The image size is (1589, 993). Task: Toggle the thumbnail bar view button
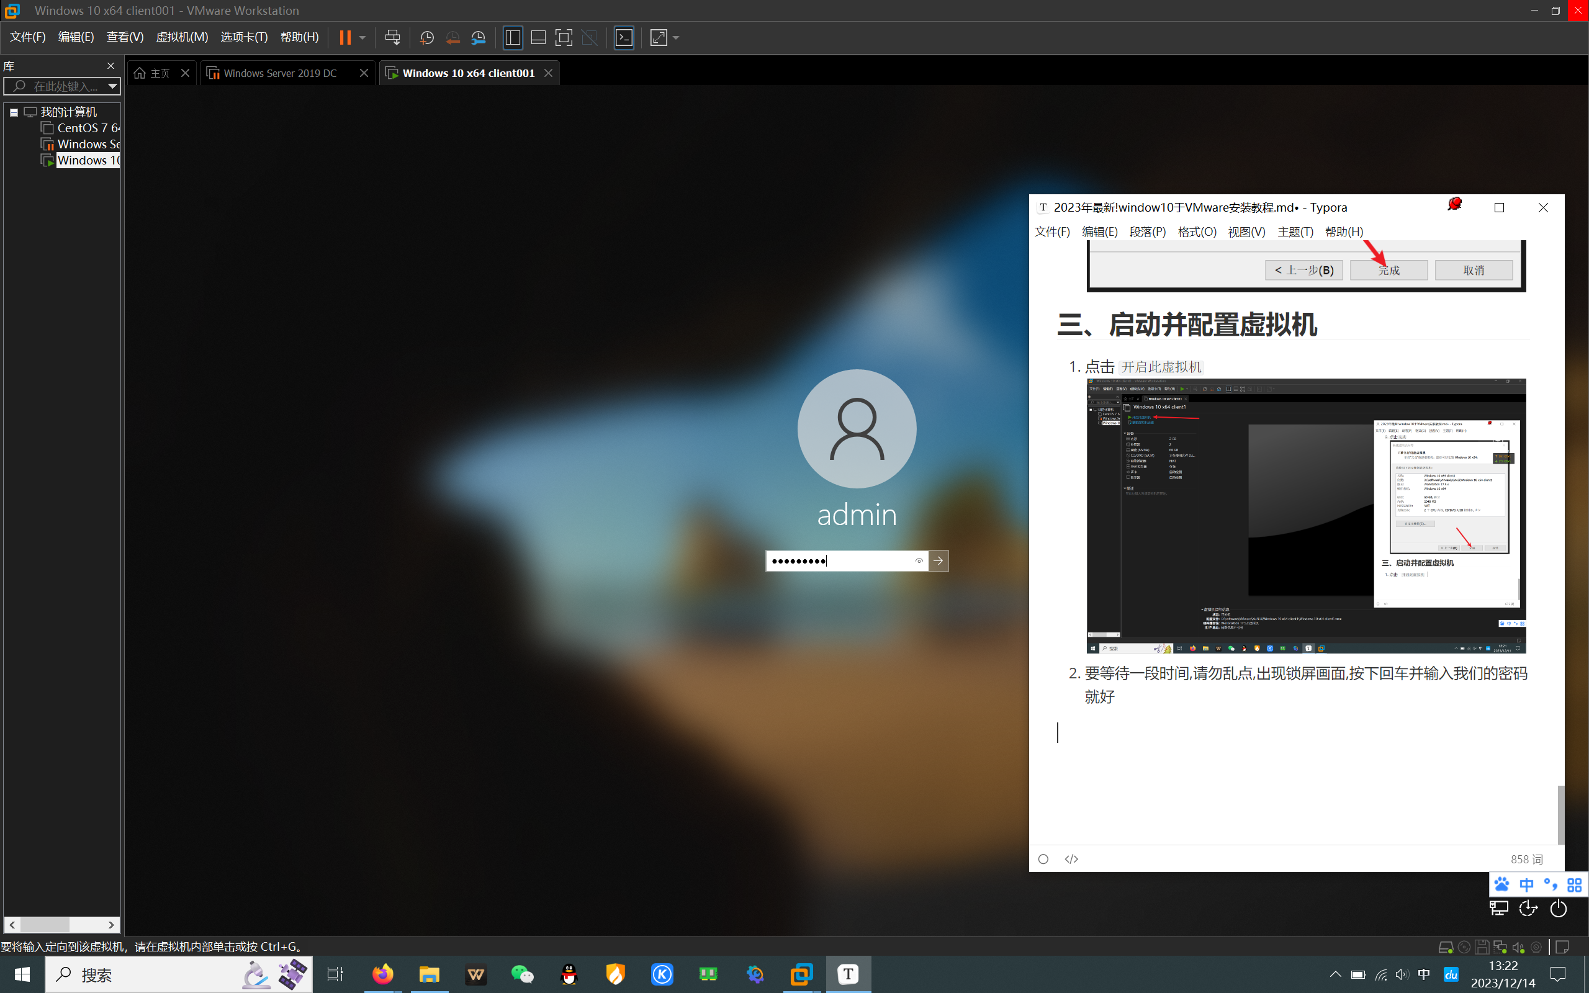tap(538, 37)
